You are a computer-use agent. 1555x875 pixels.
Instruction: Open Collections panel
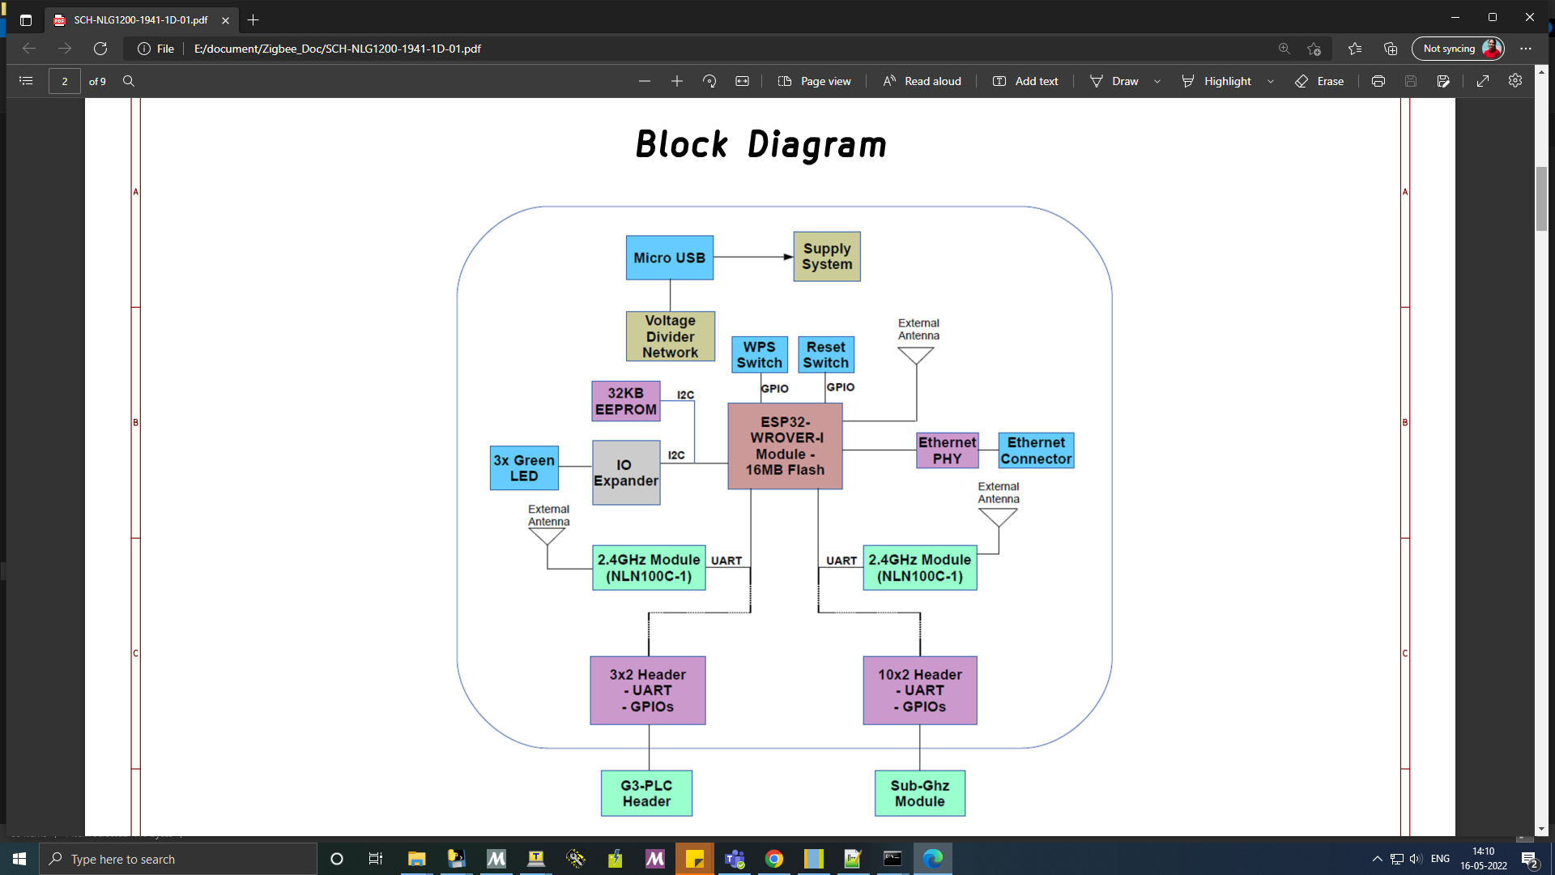click(1391, 49)
